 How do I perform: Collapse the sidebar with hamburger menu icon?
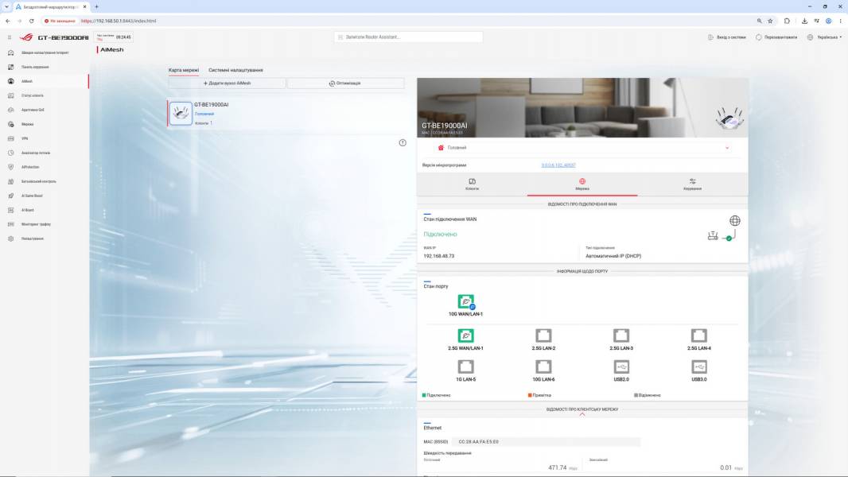[x=10, y=37]
